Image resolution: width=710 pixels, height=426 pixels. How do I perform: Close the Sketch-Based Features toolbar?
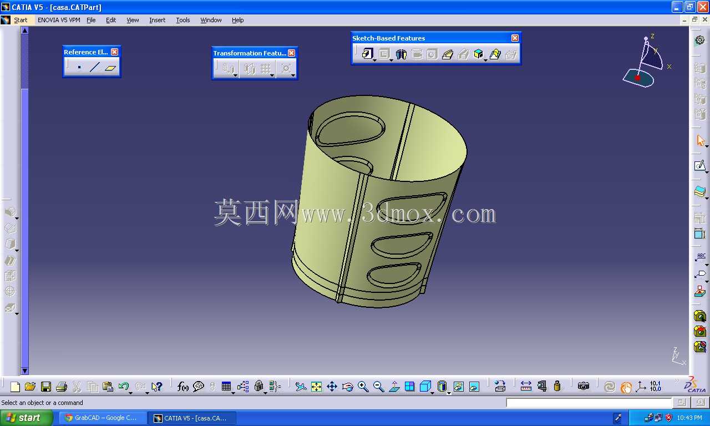pos(515,38)
